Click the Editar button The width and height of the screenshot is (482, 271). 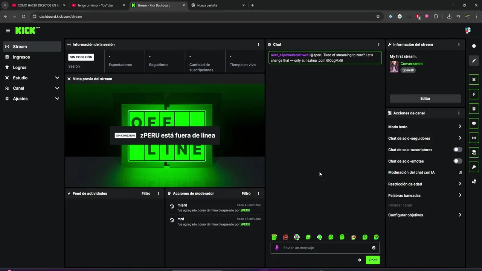425,99
